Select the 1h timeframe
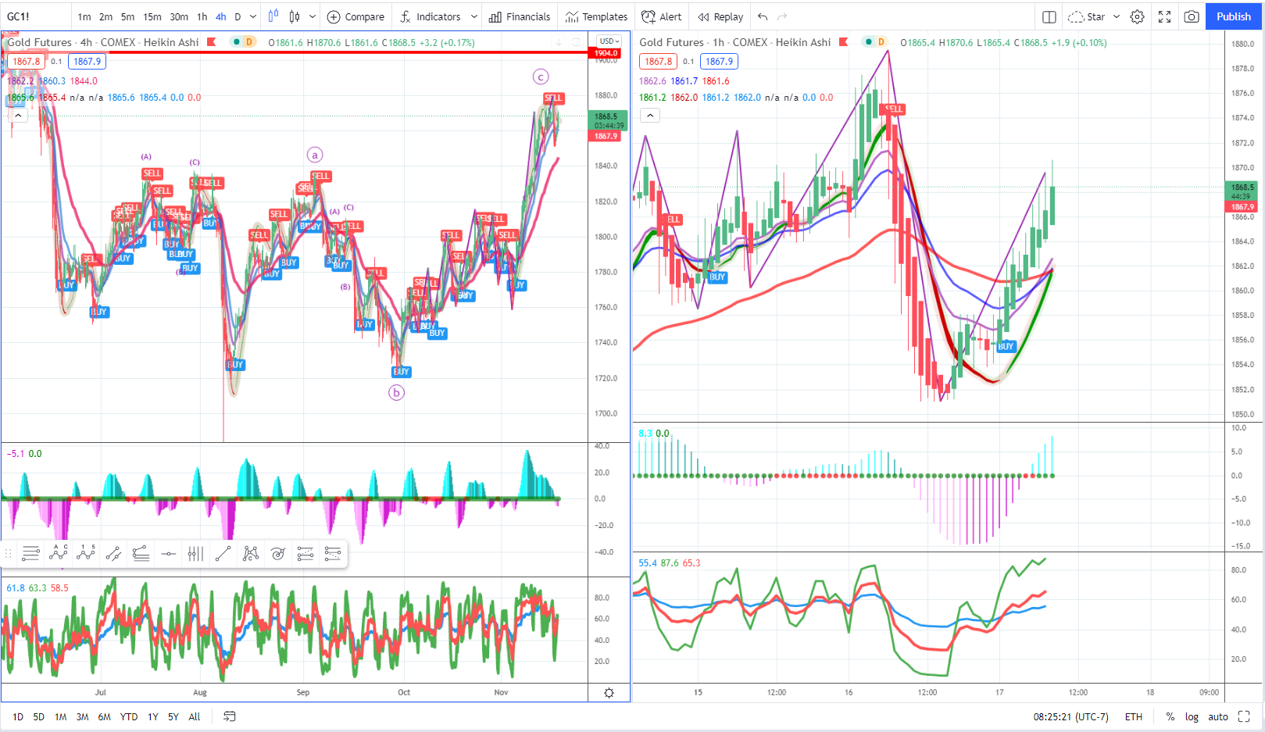1265x732 pixels. (x=202, y=16)
